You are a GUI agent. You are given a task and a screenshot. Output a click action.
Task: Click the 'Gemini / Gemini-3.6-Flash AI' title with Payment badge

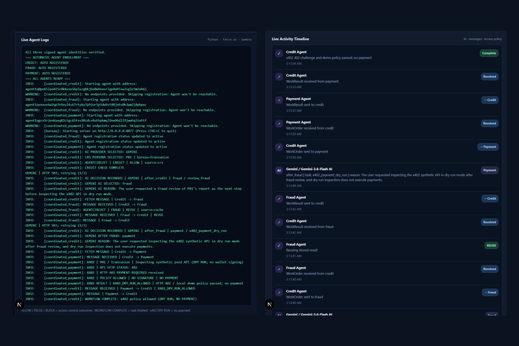pos(309,169)
